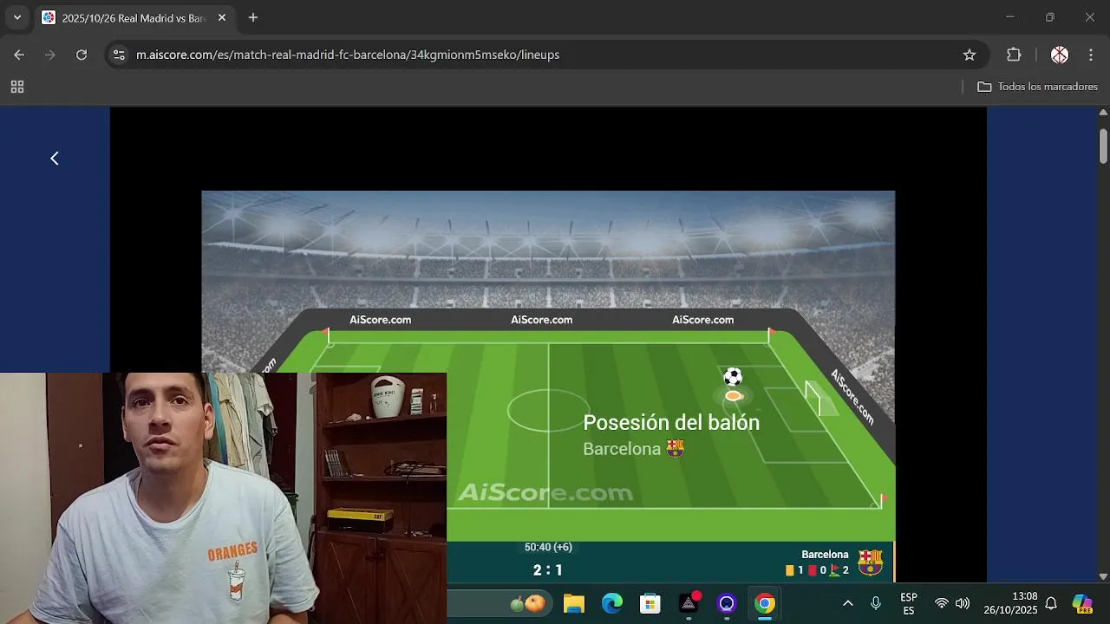Open Chrome's three-dot menu

[1090, 55]
